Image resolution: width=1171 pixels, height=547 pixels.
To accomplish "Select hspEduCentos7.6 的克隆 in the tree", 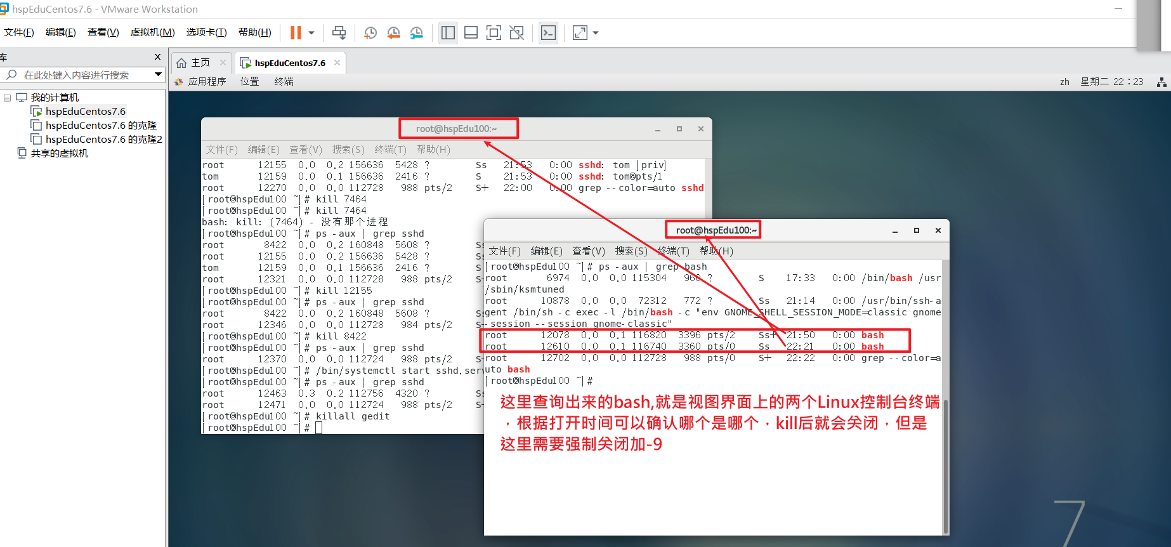I will coord(100,126).
